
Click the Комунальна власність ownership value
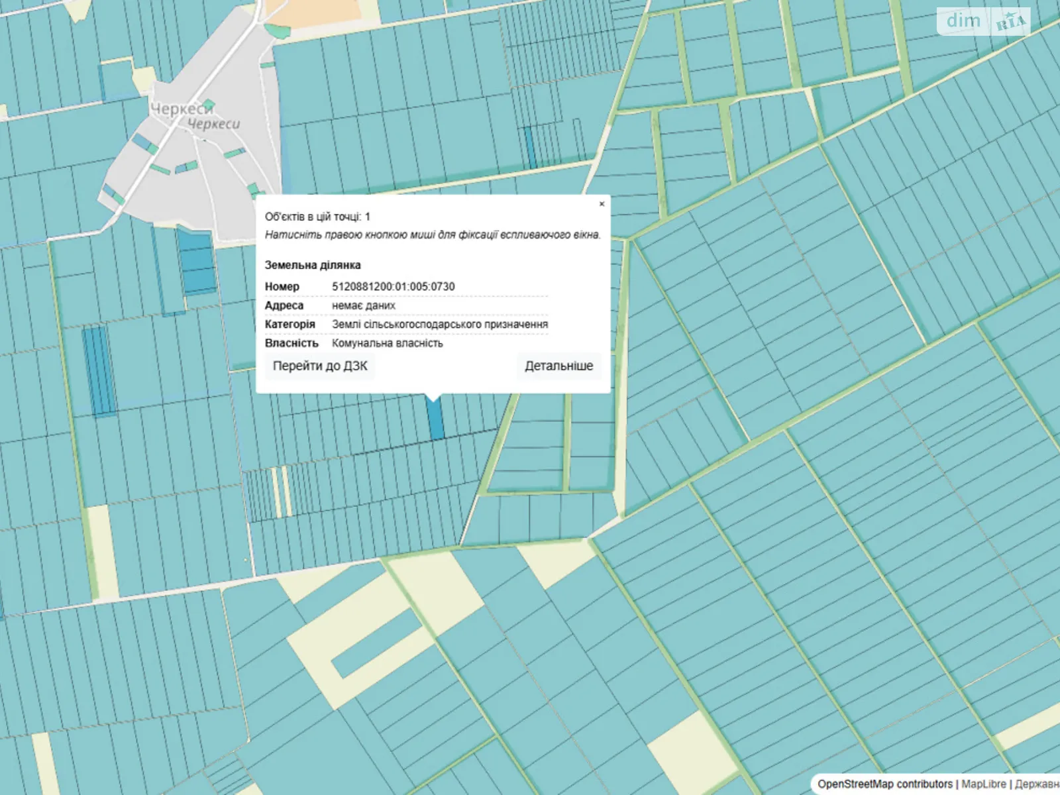tap(387, 343)
